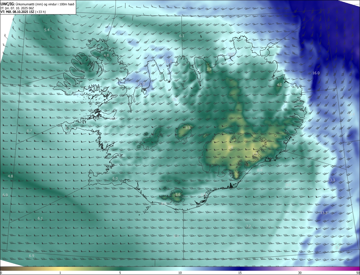Click the 8.4 value off the southeast coast

tap(260, 170)
